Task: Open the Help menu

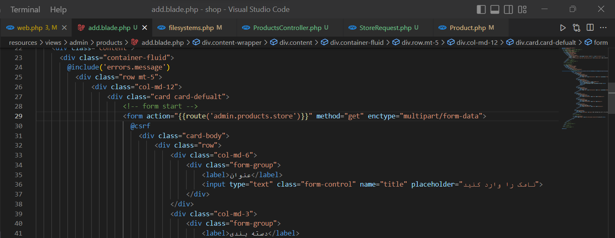Action: [x=58, y=9]
